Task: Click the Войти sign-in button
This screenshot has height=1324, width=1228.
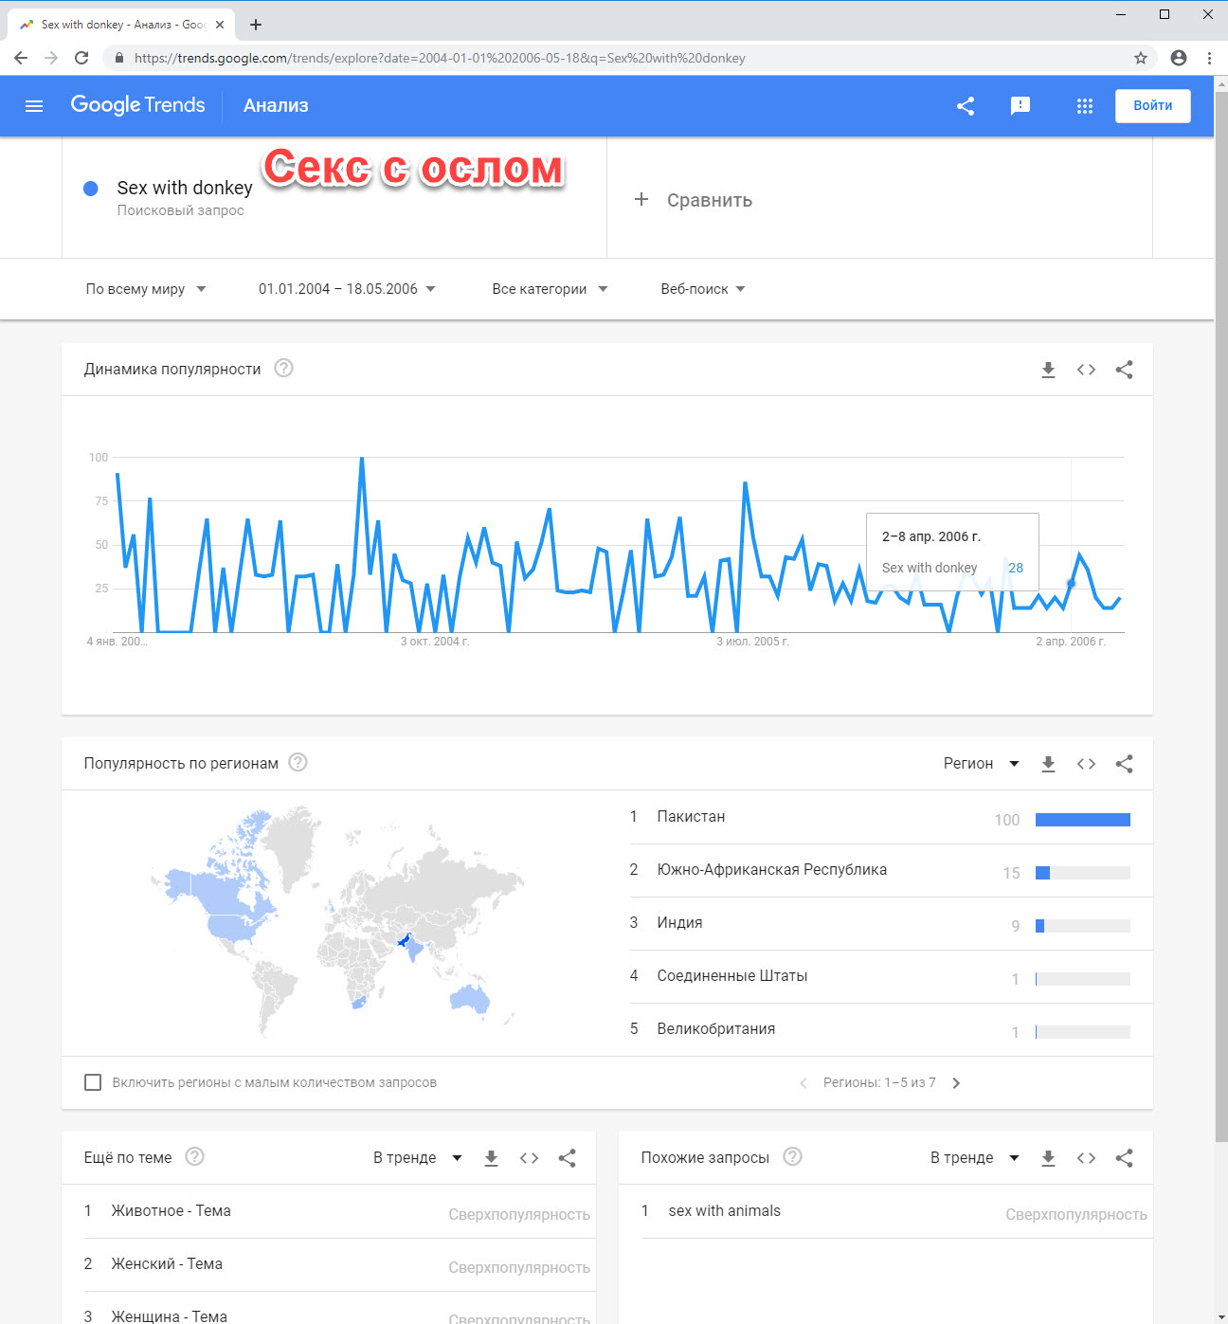Action: coord(1152,105)
